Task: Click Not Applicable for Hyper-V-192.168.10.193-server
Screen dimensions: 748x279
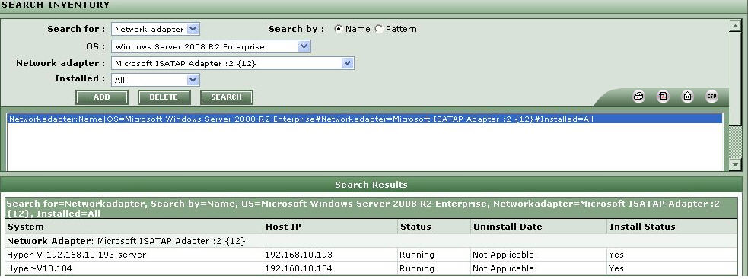Action: point(503,255)
